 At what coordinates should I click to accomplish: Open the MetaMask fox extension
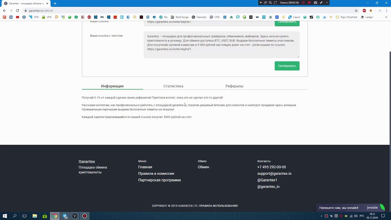point(371,11)
